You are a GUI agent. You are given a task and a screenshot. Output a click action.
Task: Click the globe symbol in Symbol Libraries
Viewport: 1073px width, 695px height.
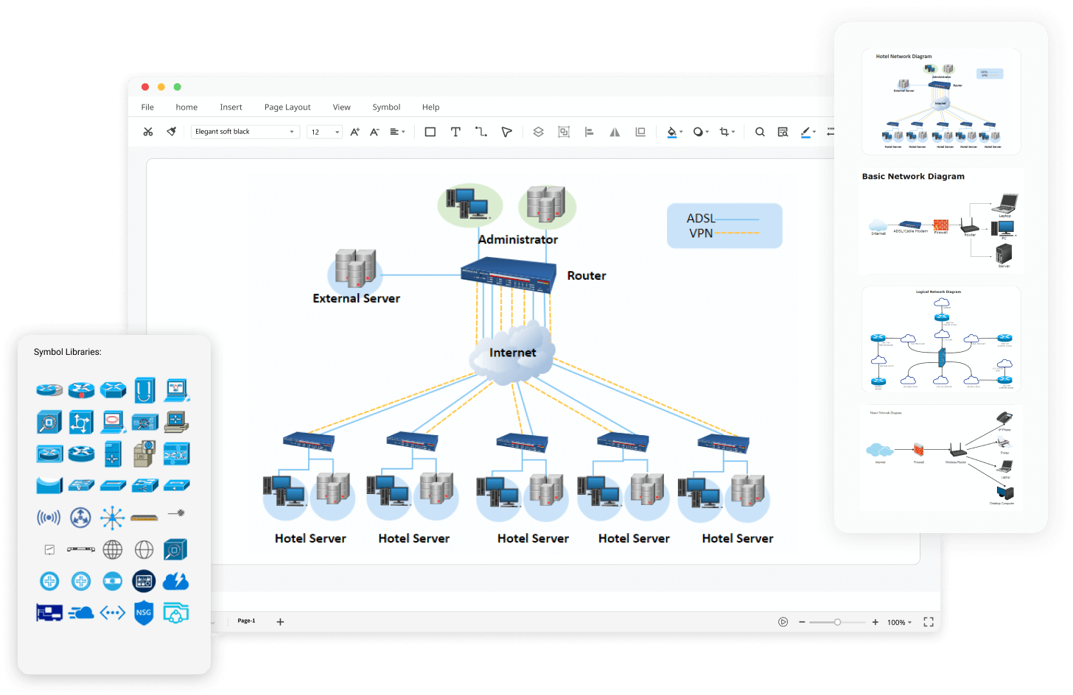click(x=113, y=549)
